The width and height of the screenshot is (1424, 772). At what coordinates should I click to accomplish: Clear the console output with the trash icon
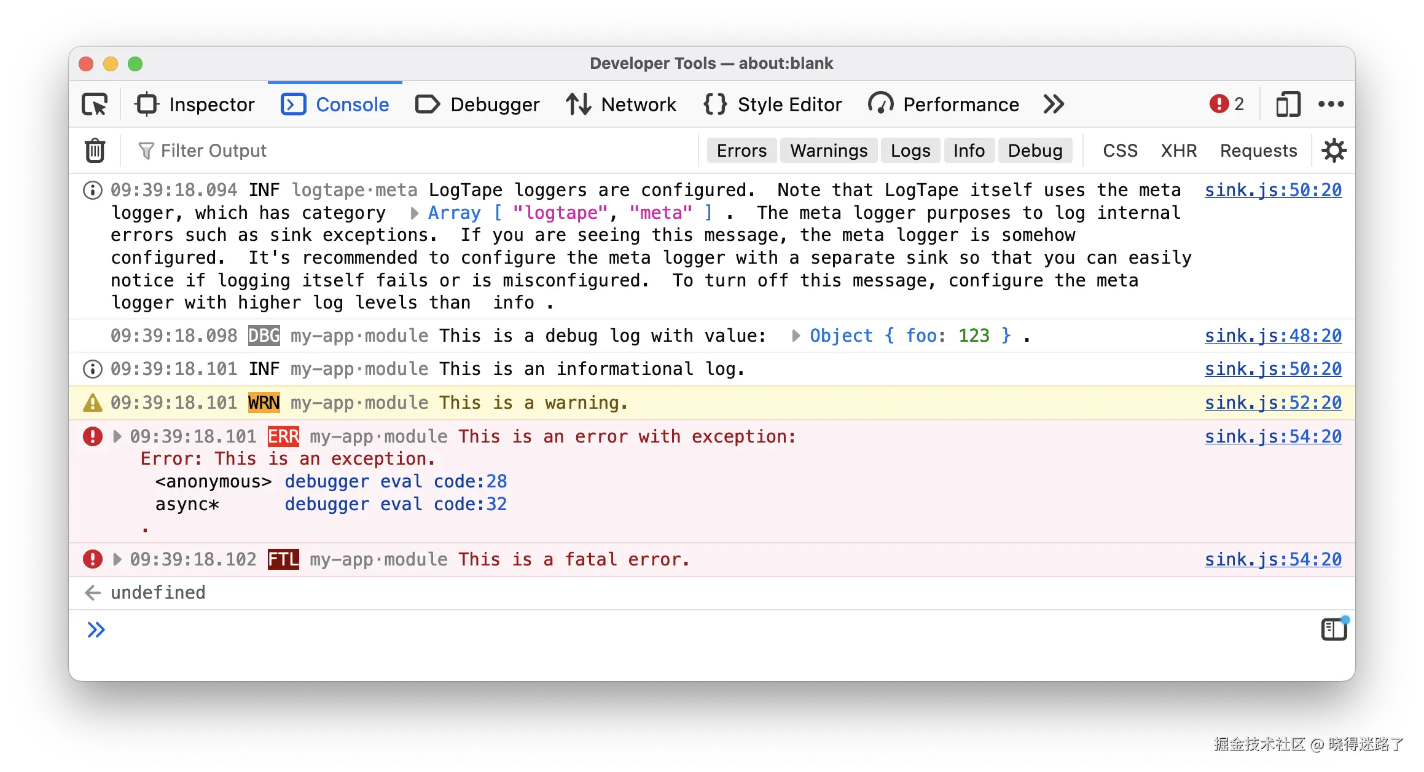[x=94, y=150]
